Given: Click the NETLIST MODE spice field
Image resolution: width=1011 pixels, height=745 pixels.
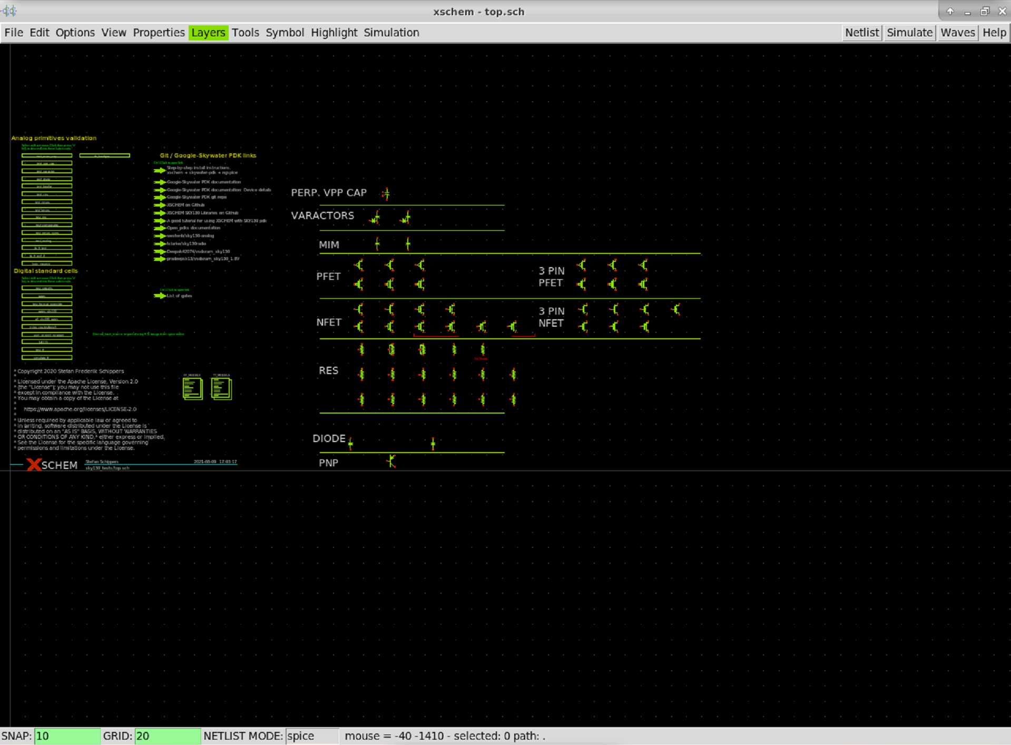Looking at the screenshot, I should [312, 736].
